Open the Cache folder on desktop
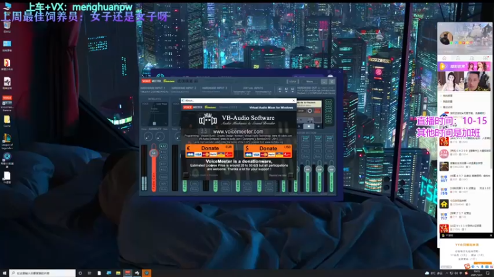This screenshot has height=277, width=494. [7, 121]
